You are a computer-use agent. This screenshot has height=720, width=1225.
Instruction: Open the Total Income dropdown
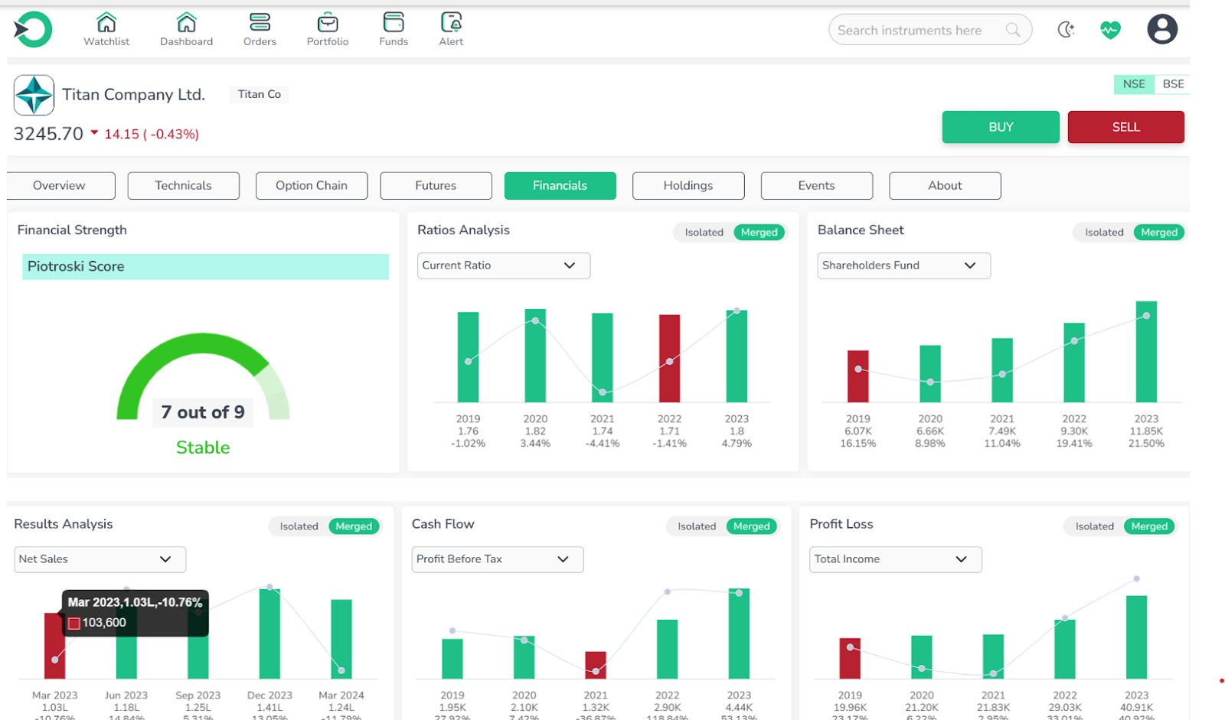click(x=895, y=559)
